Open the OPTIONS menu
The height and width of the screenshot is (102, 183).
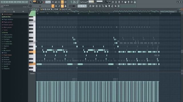coord(19,2)
